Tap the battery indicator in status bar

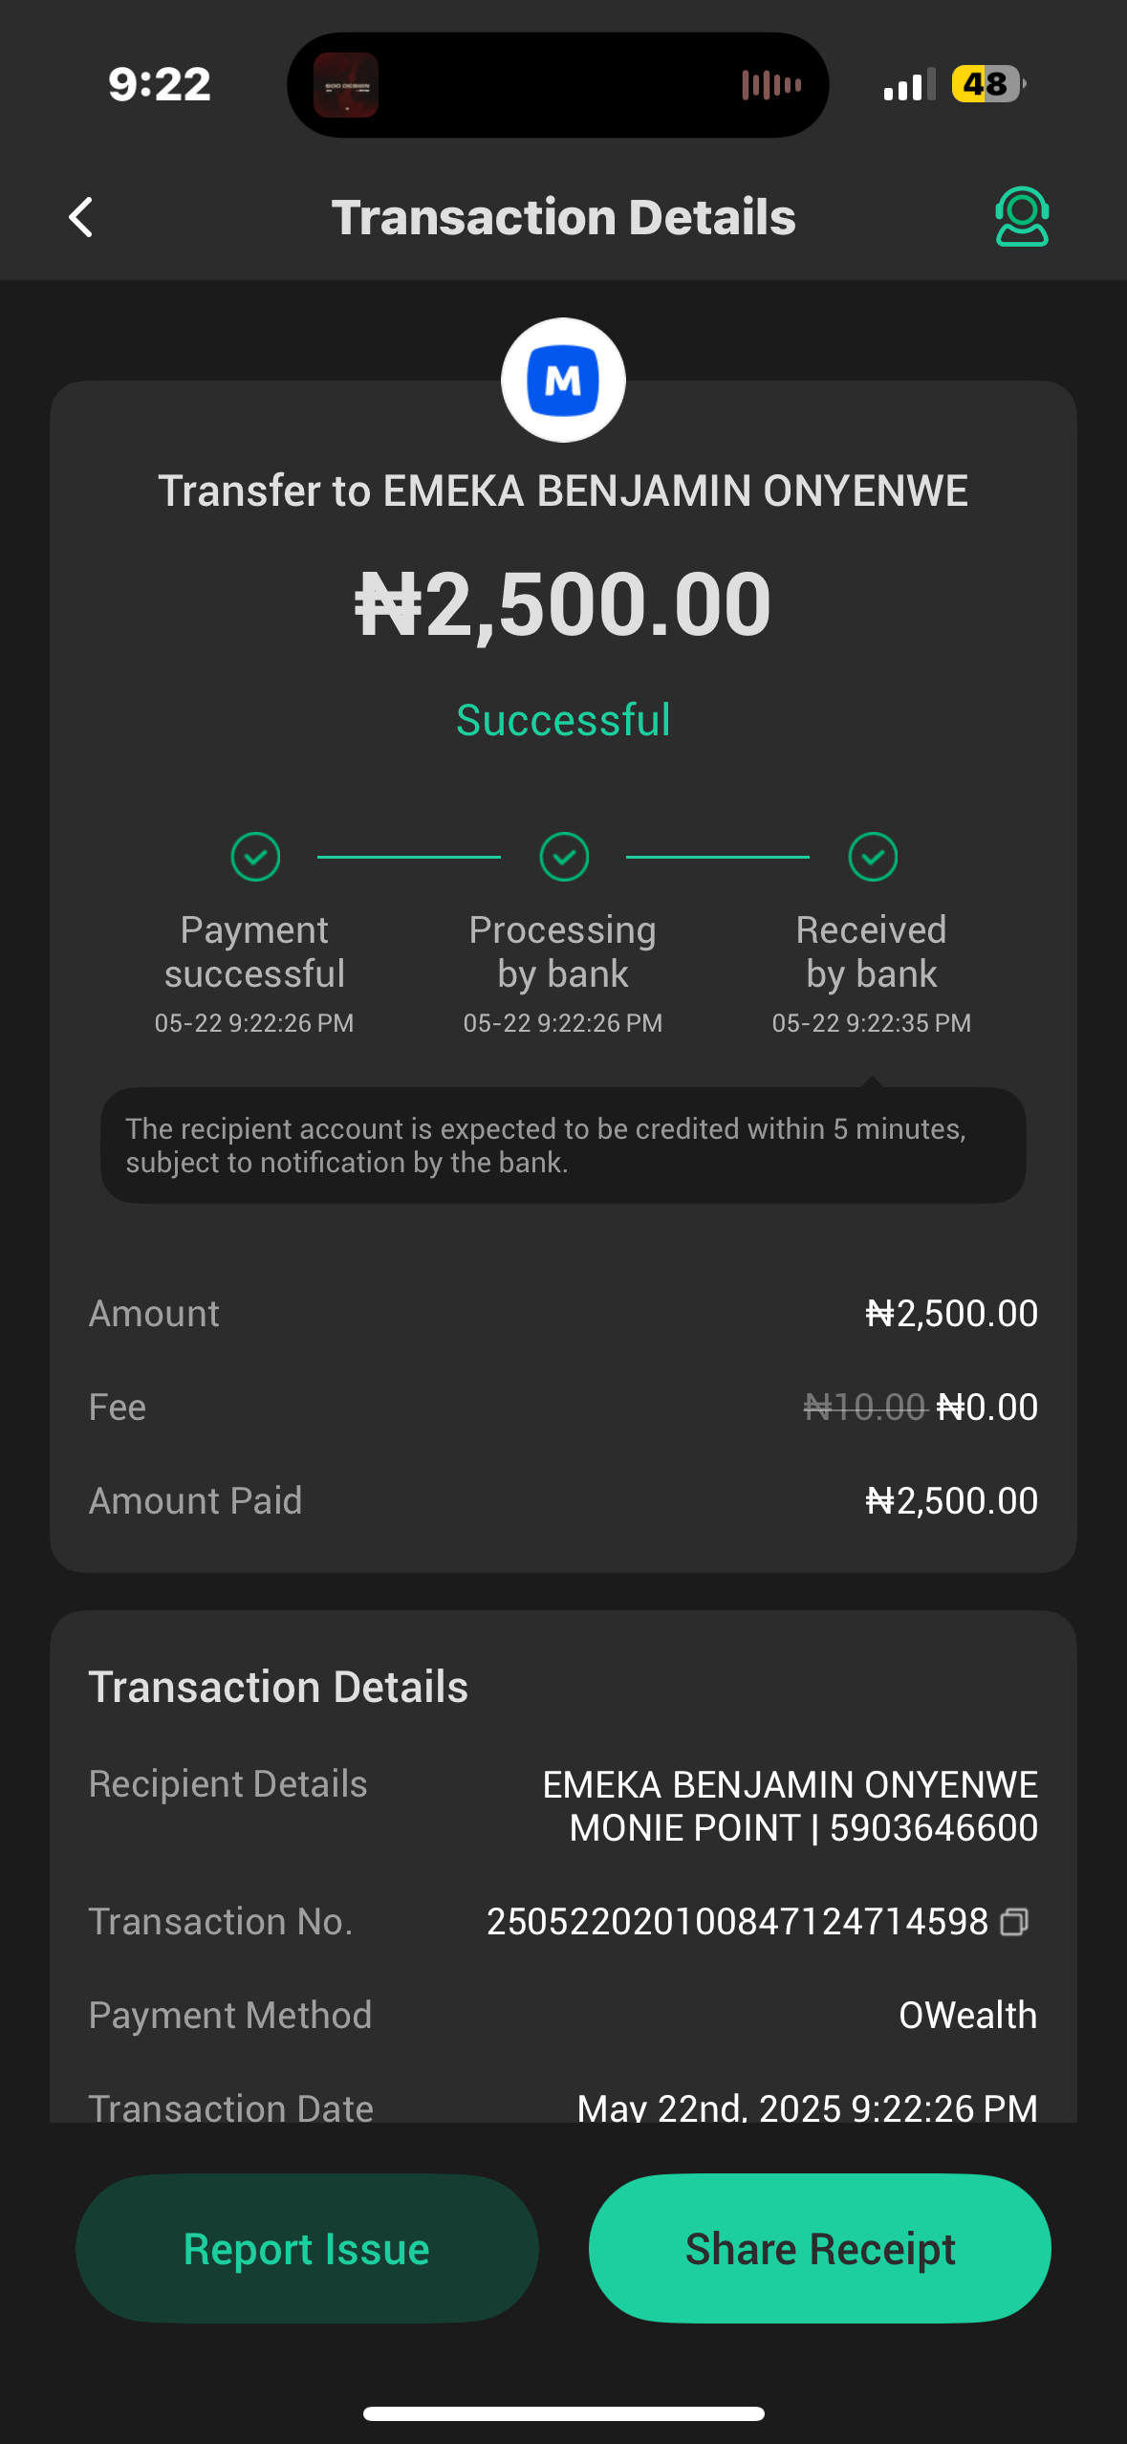[987, 85]
